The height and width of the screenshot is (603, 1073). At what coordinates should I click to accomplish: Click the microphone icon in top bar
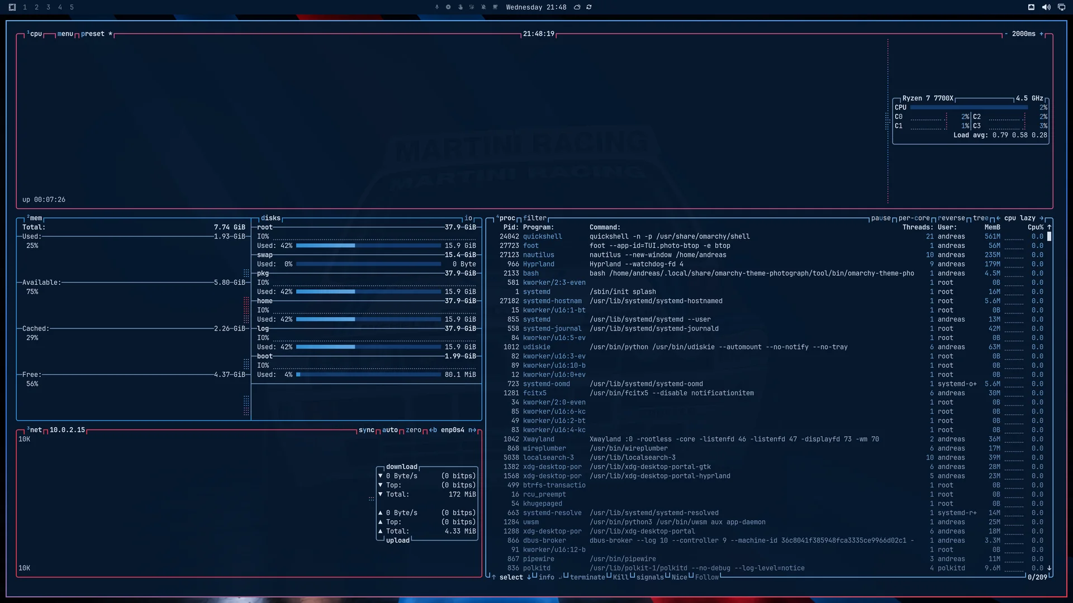coord(436,7)
